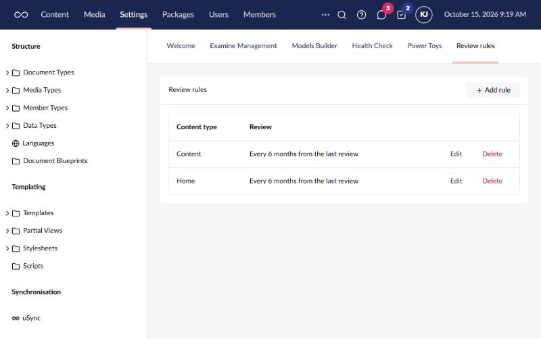This screenshot has height=339, width=541.
Task: Click the uSync infinity icon
Action: coord(16,318)
